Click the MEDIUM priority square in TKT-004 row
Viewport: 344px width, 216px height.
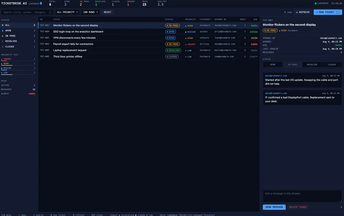186,32
